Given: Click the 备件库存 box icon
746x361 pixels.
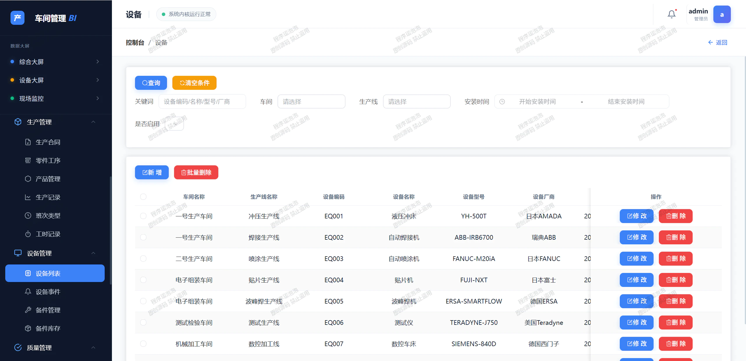Looking at the screenshot, I should tap(28, 328).
